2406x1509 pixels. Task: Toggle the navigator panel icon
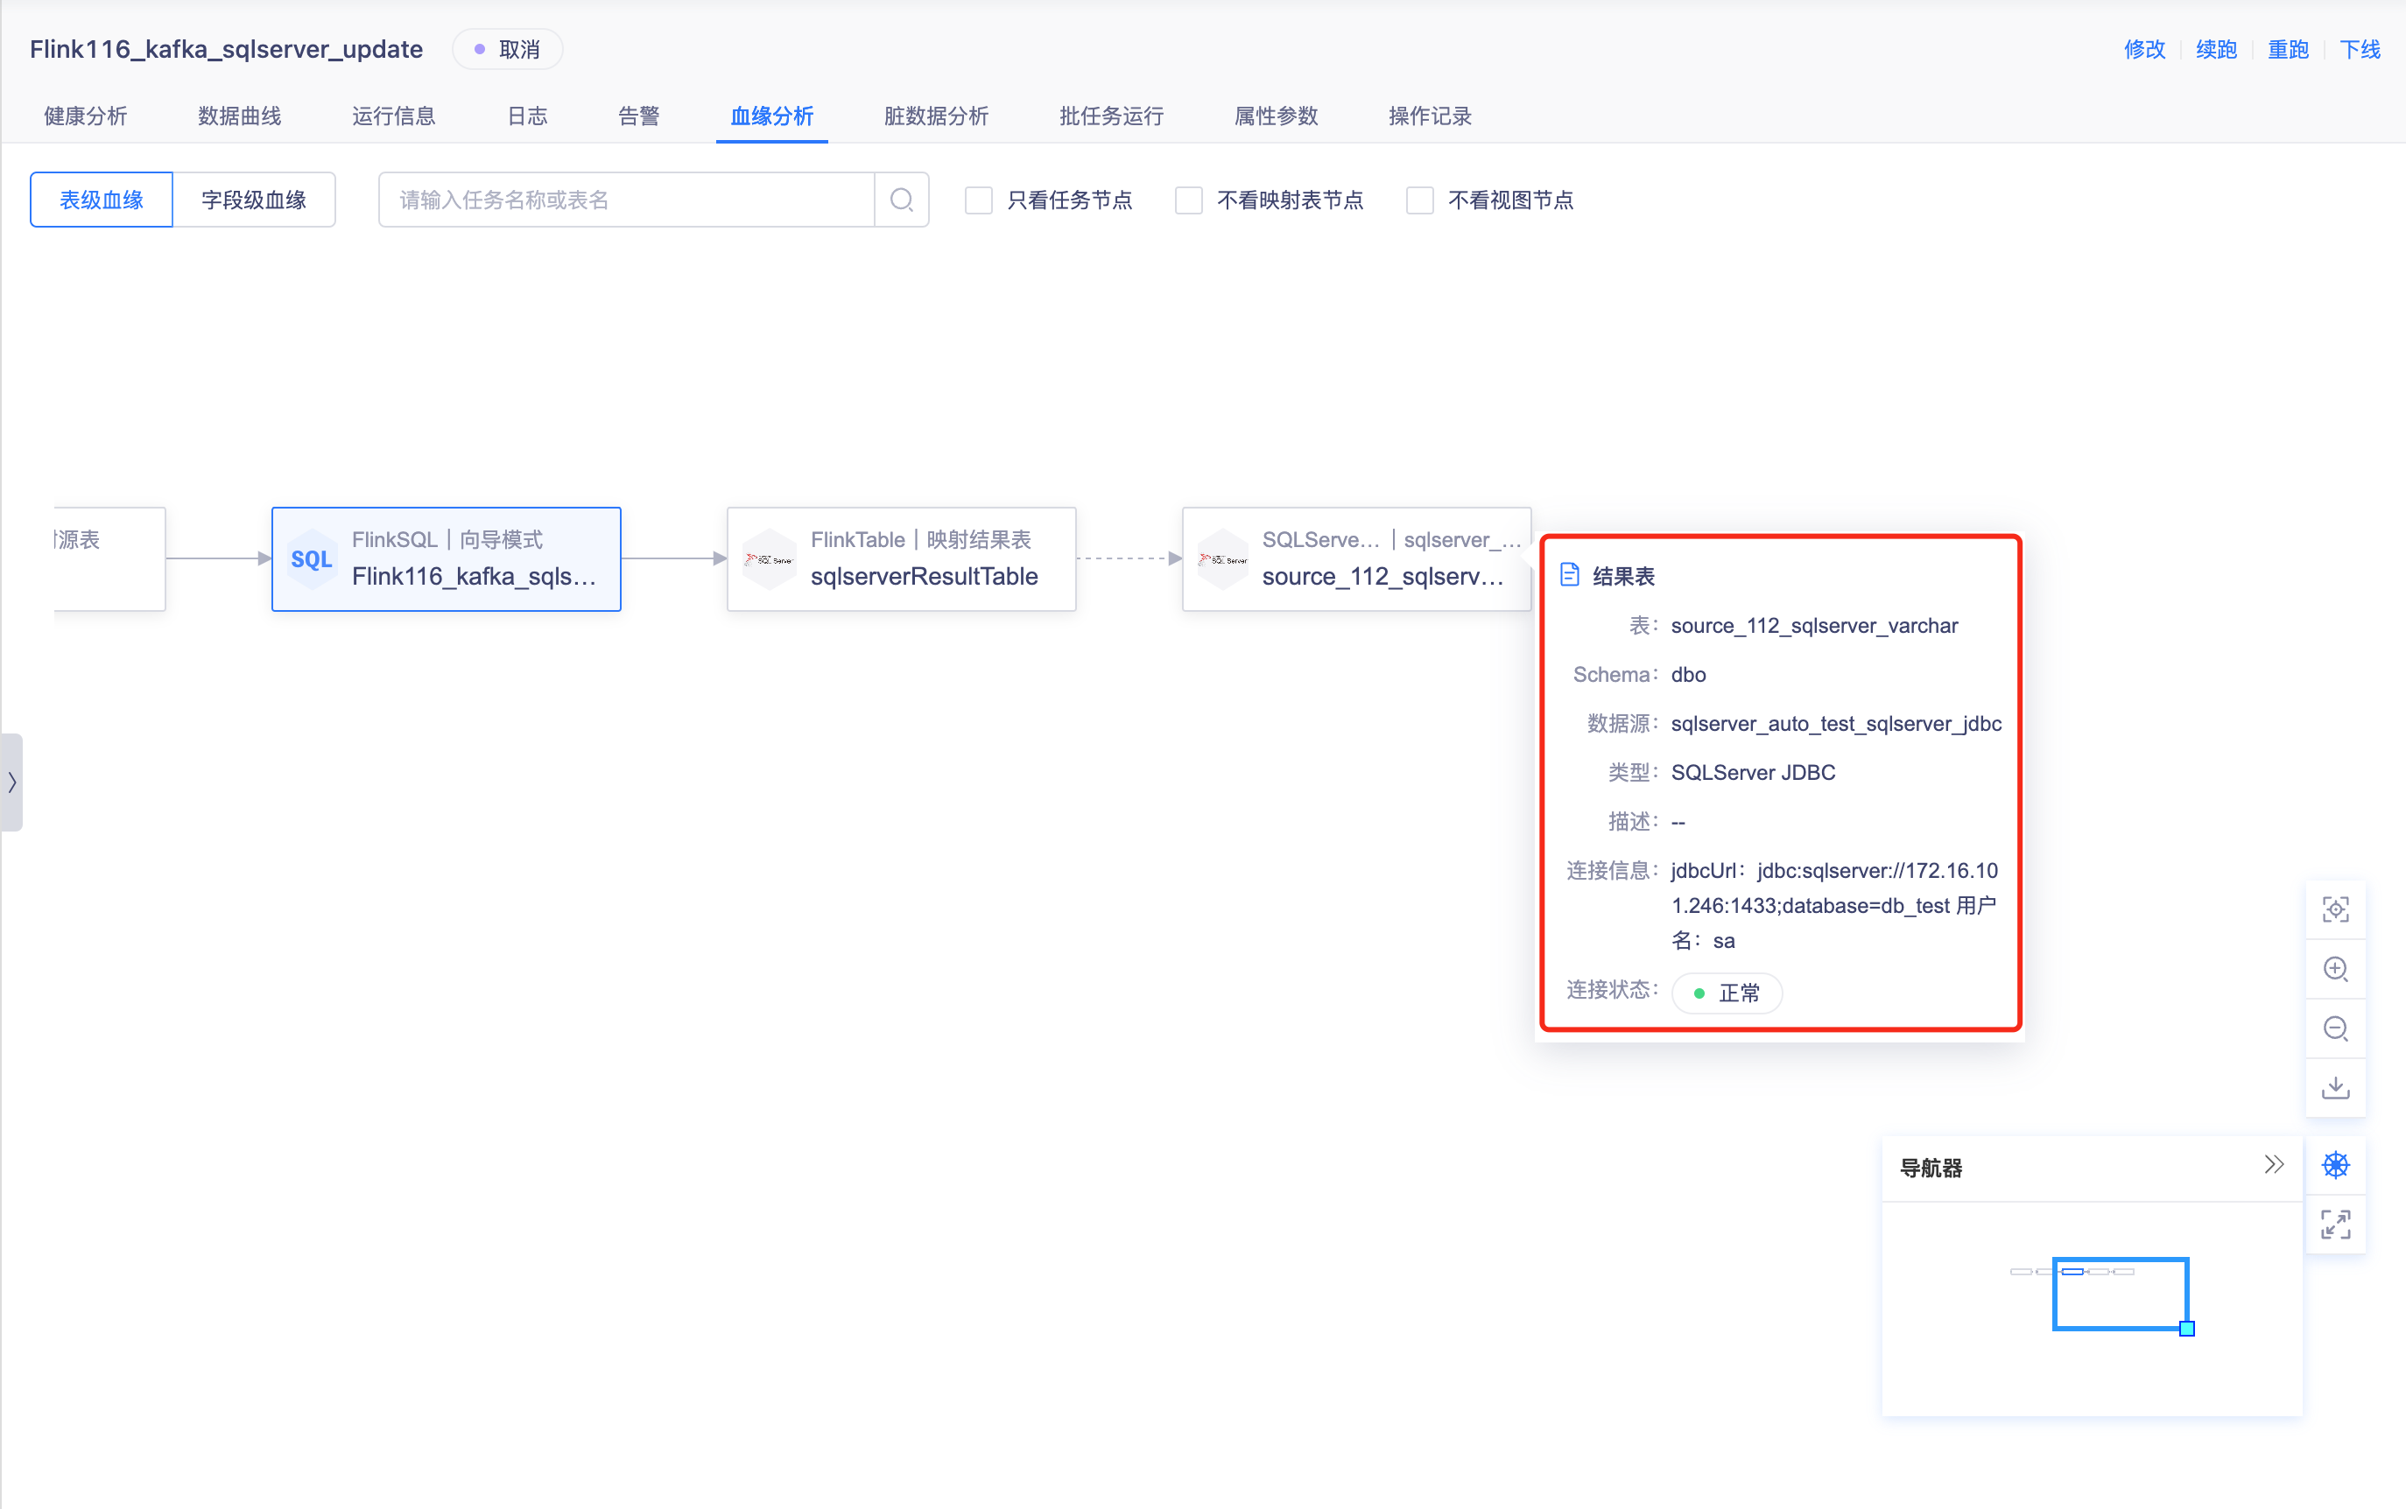pyautogui.click(x=2335, y=1165)
